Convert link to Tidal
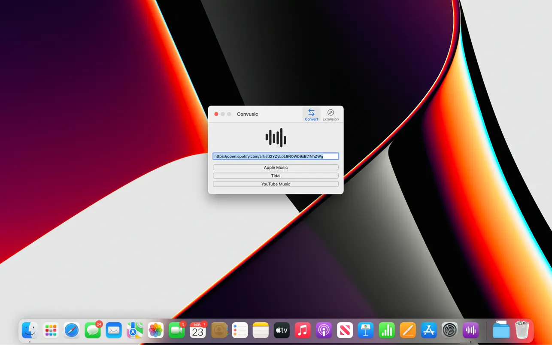The image size is (552, 345). [276, 176]
